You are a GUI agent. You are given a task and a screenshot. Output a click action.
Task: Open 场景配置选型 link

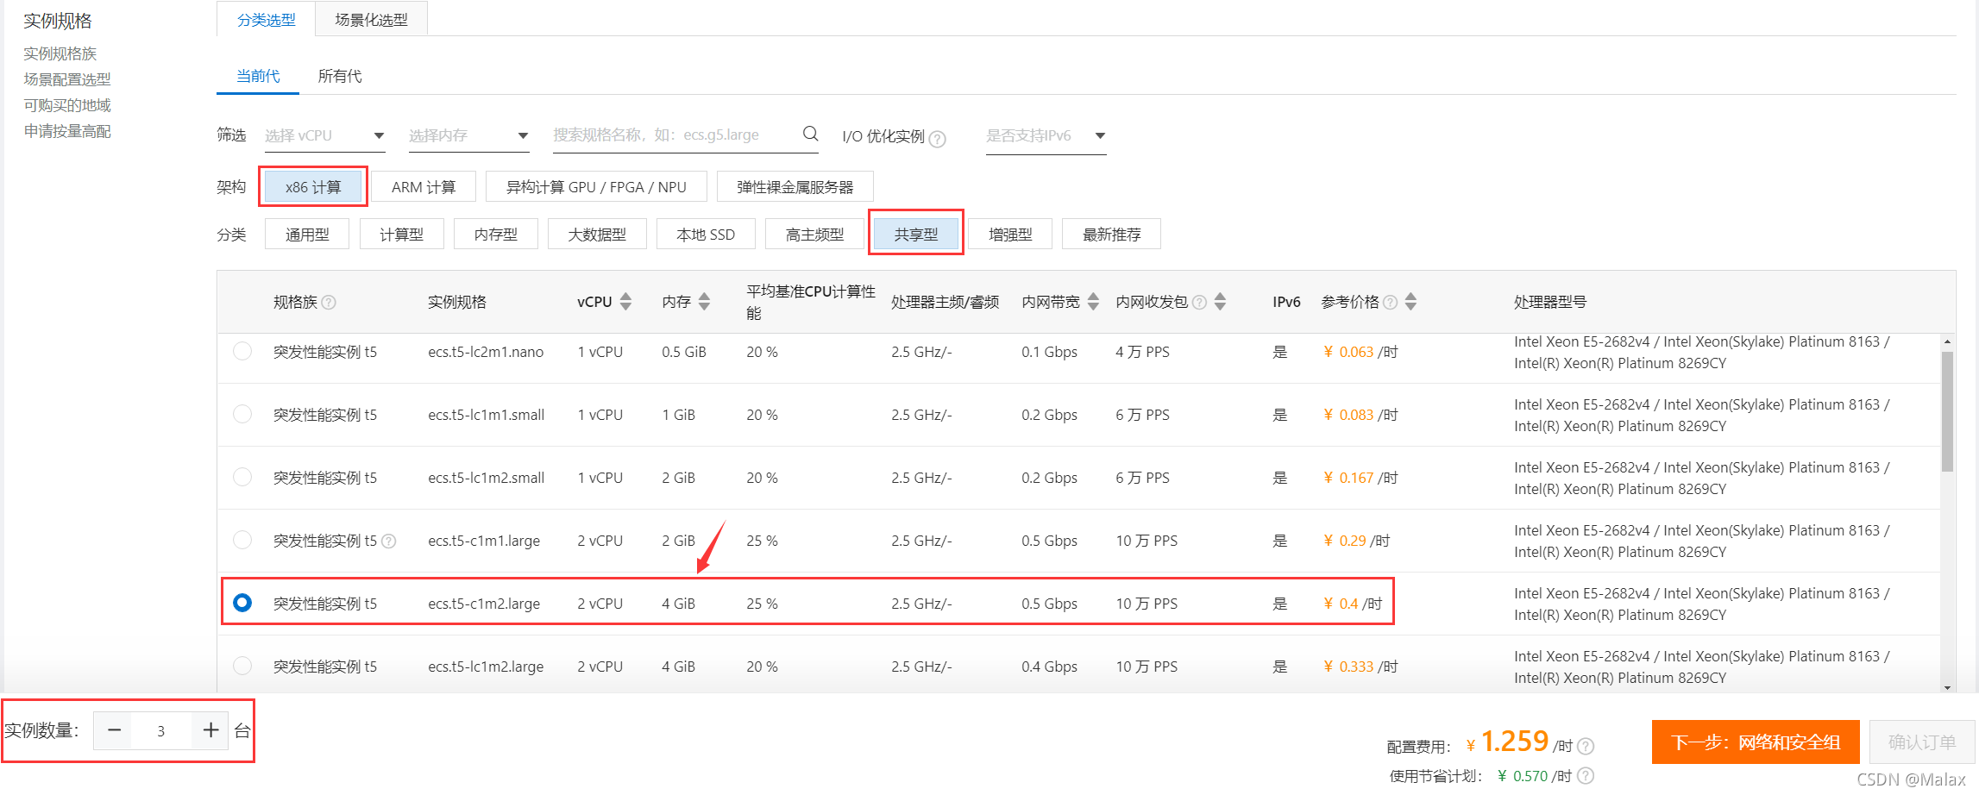click(x=67, y=79)
